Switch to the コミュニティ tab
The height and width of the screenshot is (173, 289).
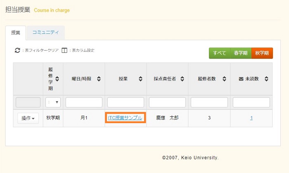(45, 33)
